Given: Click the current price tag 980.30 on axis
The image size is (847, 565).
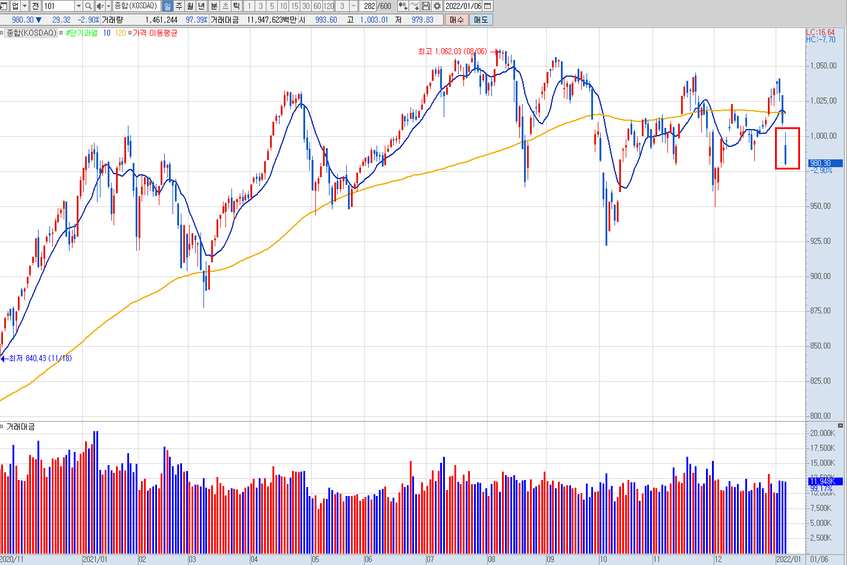Looking at the screenshot, I should tap(825, 163).
